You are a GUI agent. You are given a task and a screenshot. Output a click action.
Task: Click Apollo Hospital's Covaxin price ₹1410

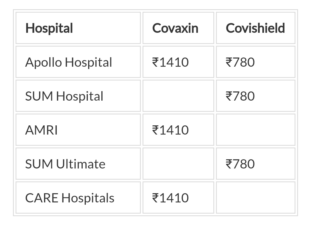(170, 62)
